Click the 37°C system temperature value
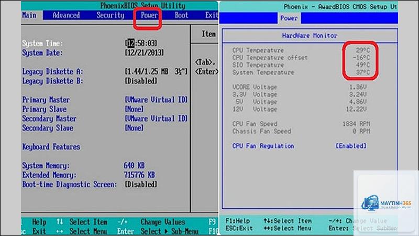The height and width of the screenshot is (236, 419). point(362,72)
